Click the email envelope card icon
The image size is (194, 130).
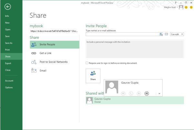coord(34,70)
